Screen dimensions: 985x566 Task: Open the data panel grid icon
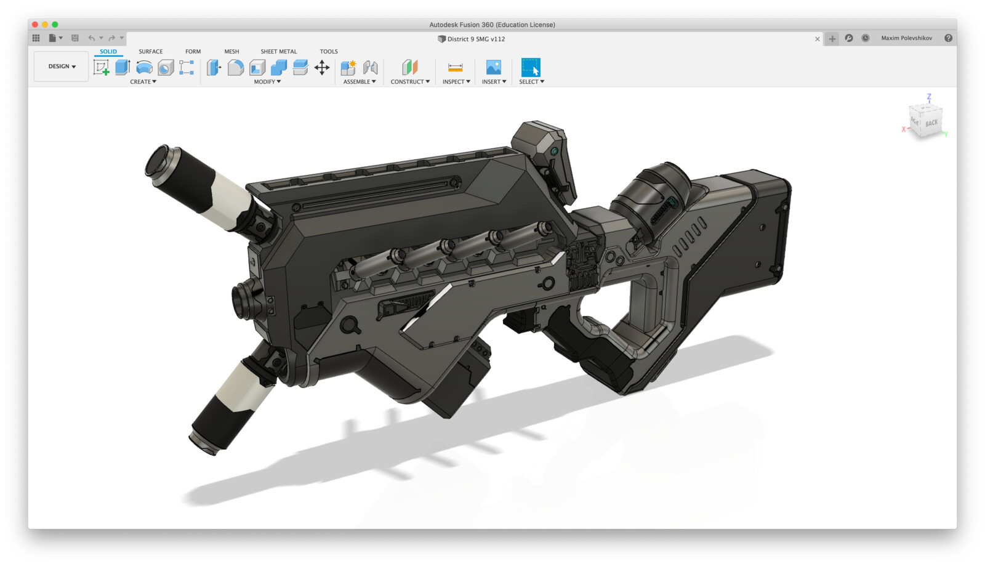(x=36, y=38)
